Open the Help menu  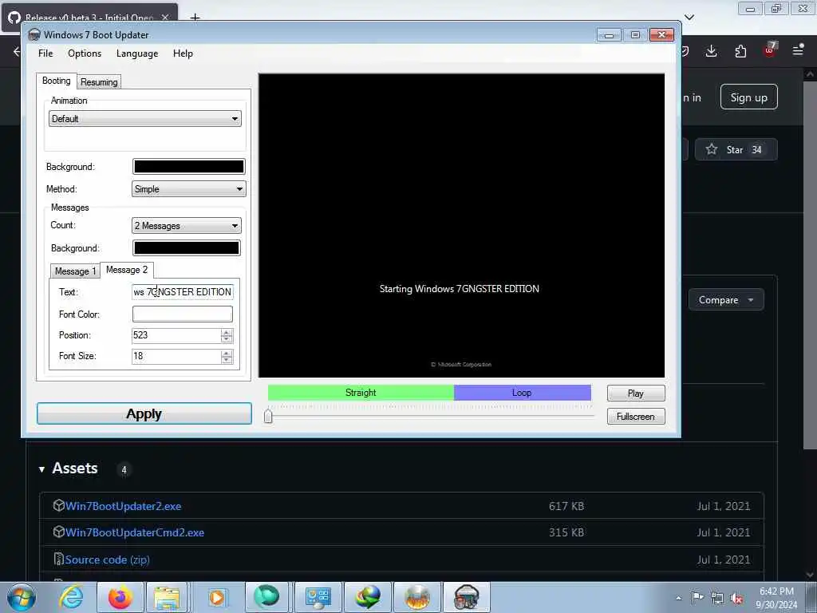[x=183, y=53]
